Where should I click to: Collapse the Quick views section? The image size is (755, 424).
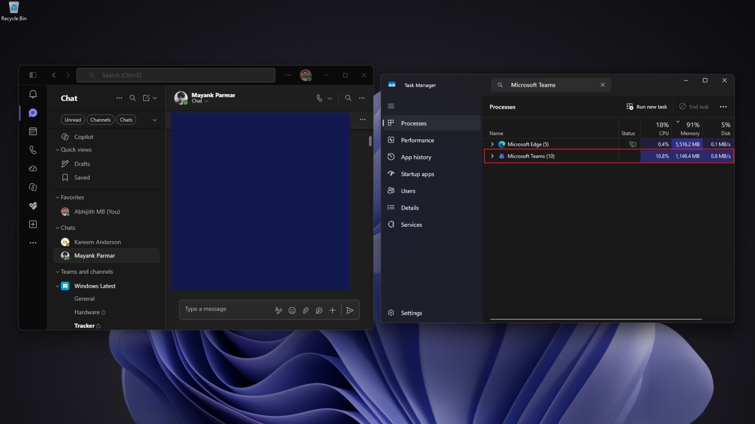(57, 150)
